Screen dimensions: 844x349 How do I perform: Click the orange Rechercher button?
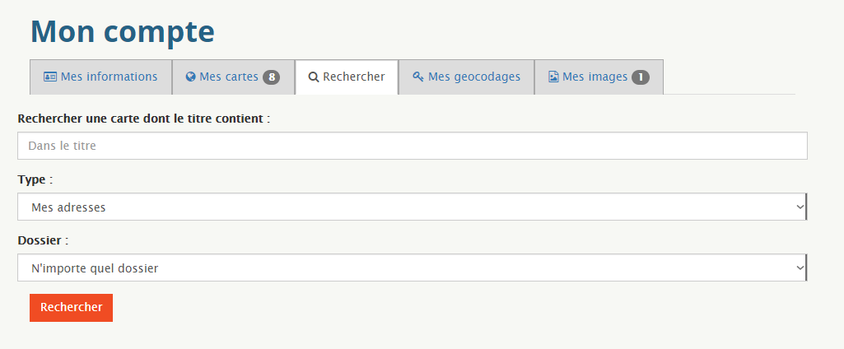[71, 308]
